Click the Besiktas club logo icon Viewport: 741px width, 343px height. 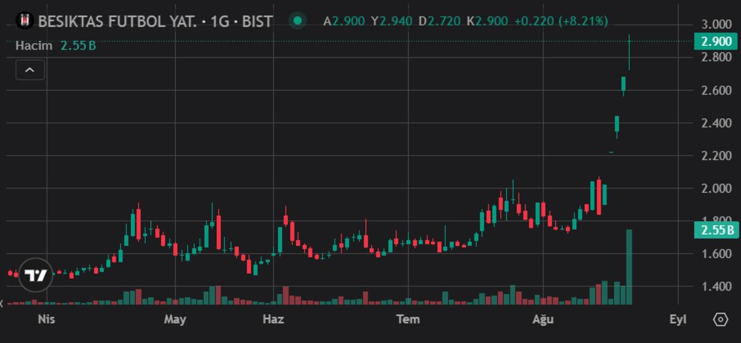tap(25, 21)
